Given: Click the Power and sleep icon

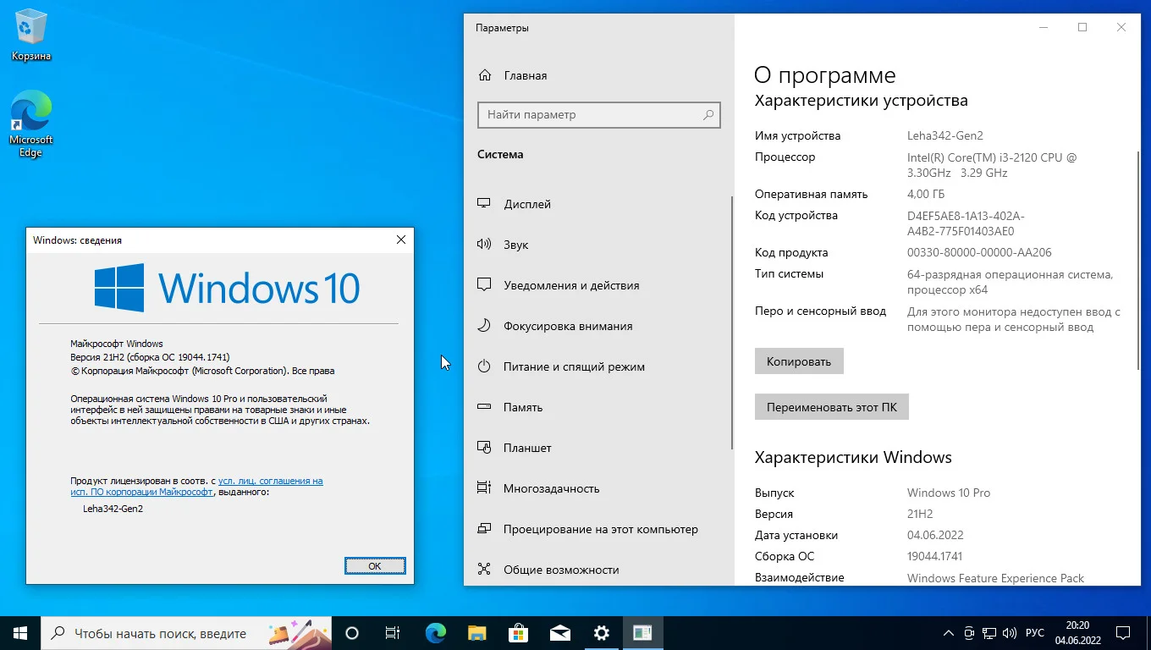Looking at the screenshot, I should coord(484,366).
